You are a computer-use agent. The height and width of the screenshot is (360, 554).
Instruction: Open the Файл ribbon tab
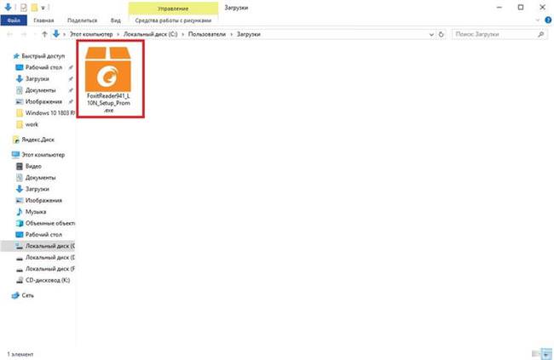[x=14, y=20]
